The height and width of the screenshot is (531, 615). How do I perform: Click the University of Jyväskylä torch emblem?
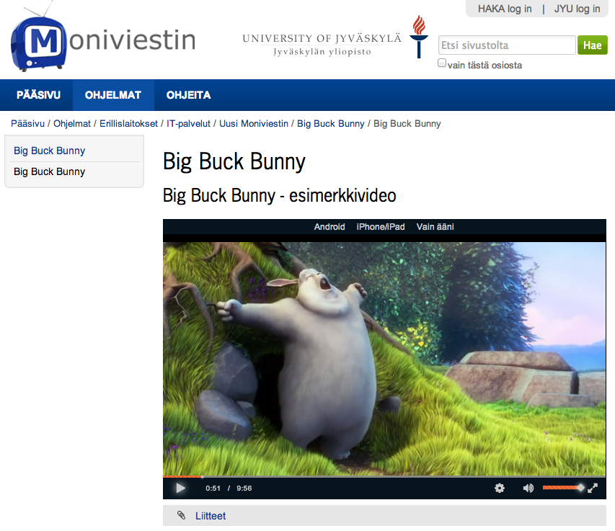417,37
